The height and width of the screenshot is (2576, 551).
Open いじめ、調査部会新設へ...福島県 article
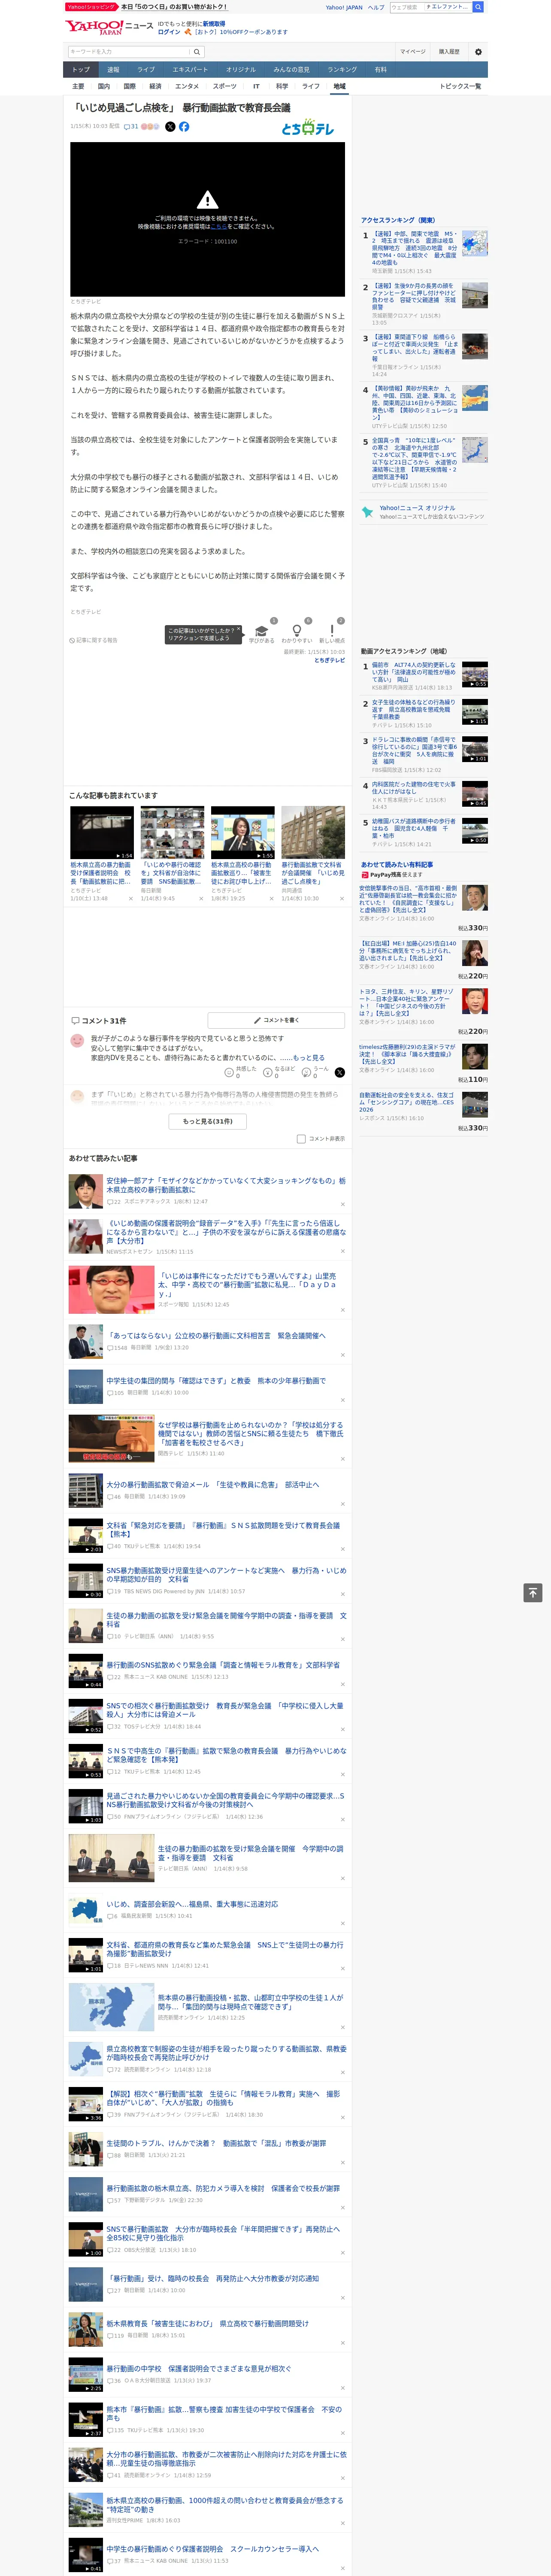tap(192, 1904)
